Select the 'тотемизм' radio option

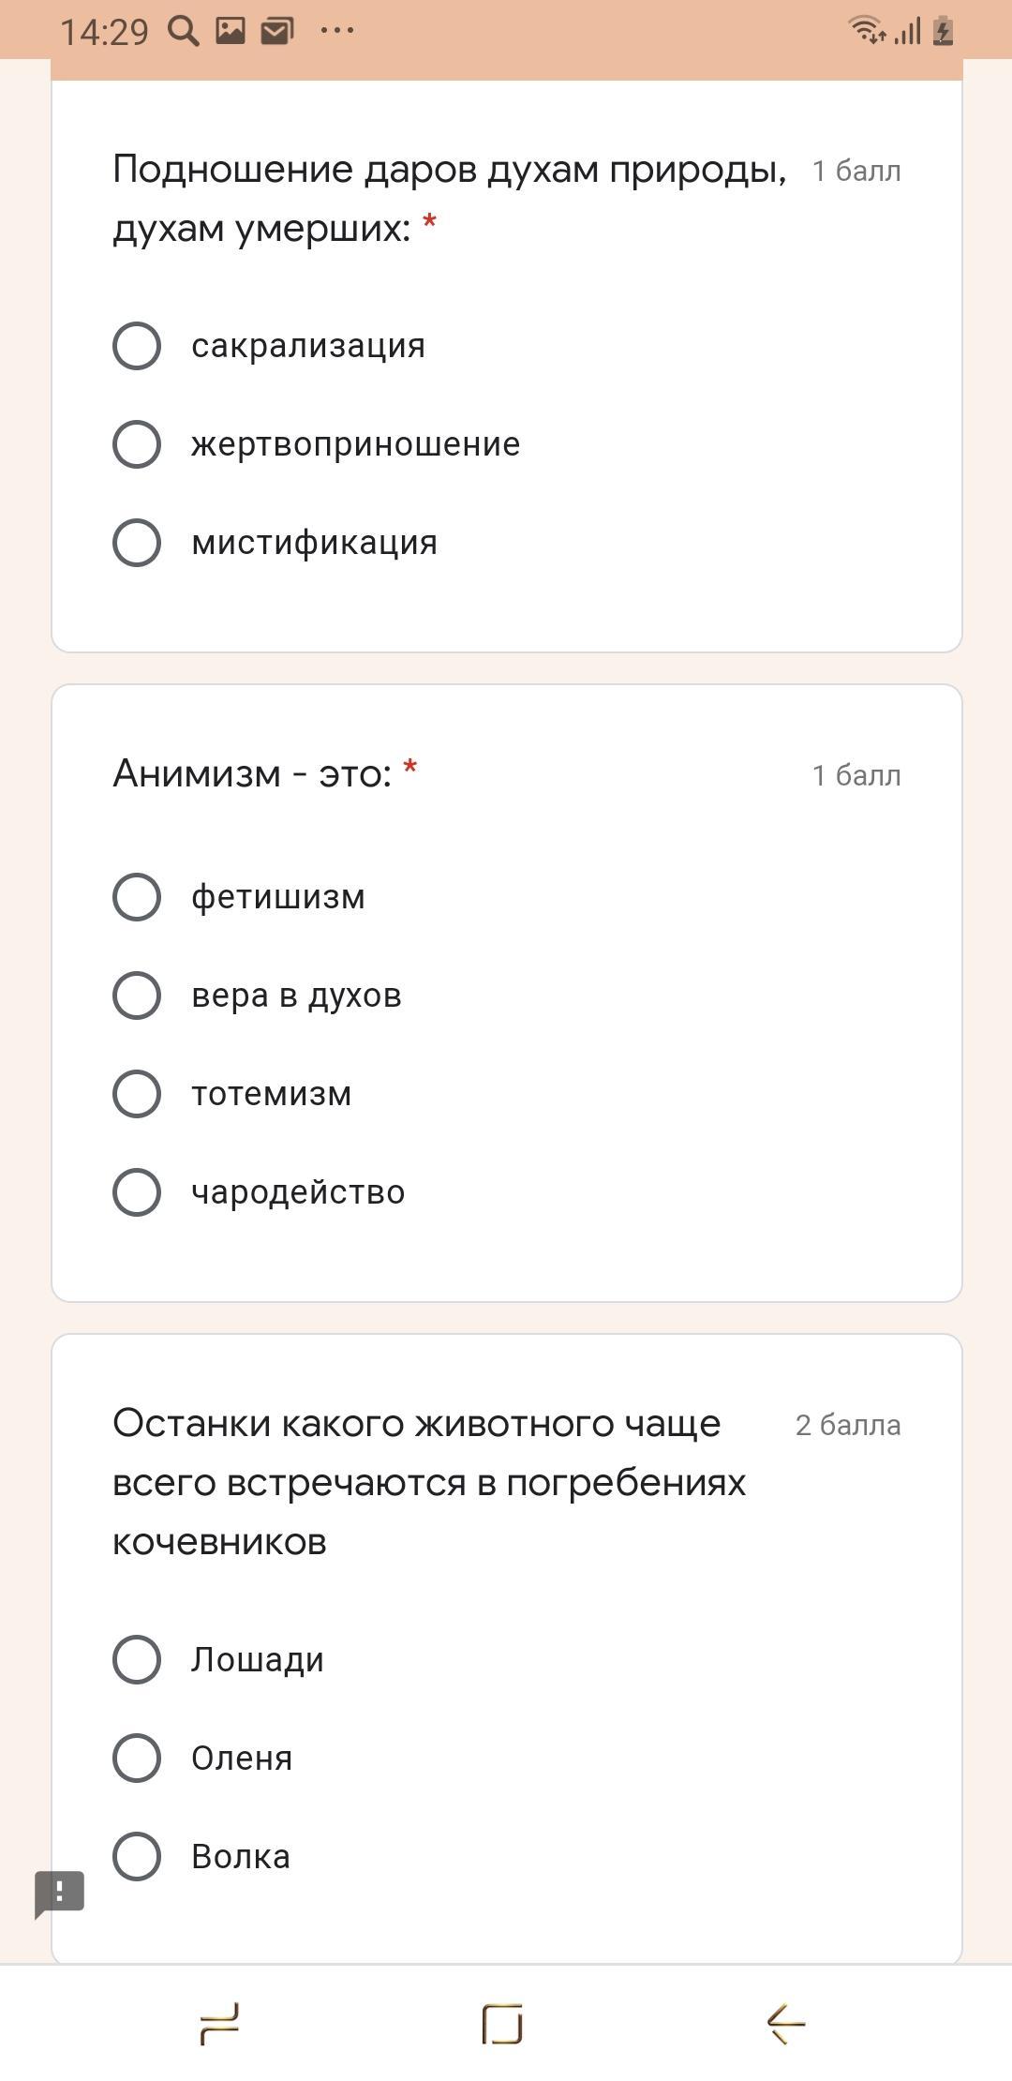pyautogui.click(x=137, y=1094)
